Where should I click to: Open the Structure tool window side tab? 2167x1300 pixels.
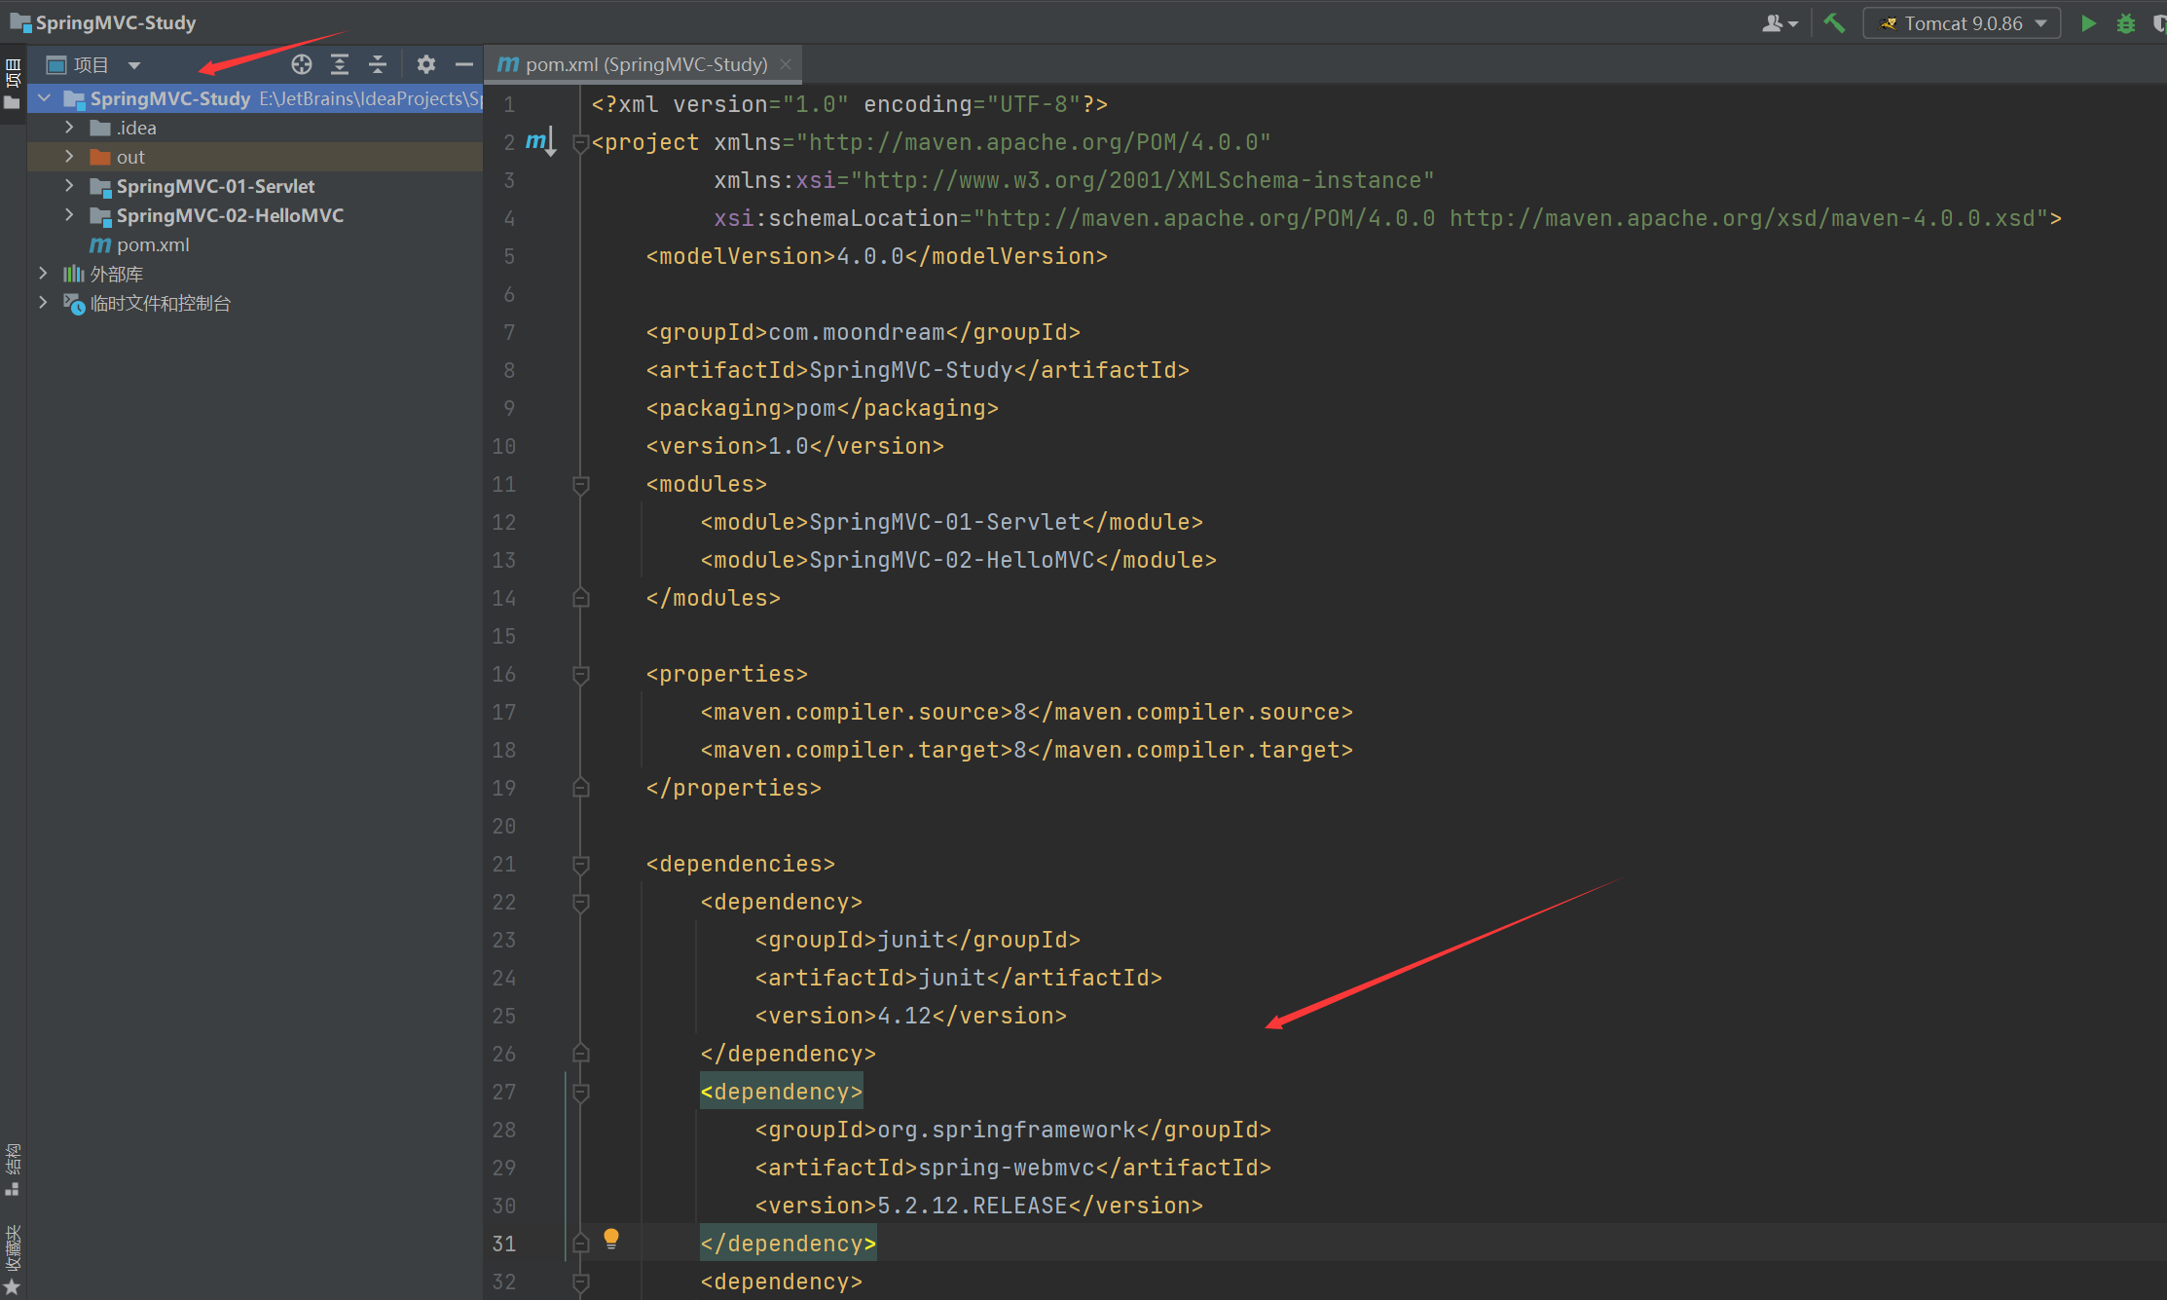tap(13, 1170)
